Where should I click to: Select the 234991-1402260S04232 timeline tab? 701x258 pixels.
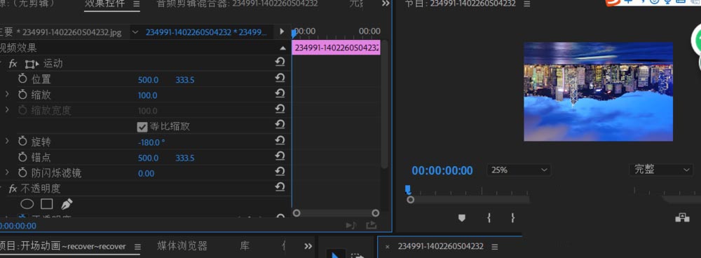440,246
